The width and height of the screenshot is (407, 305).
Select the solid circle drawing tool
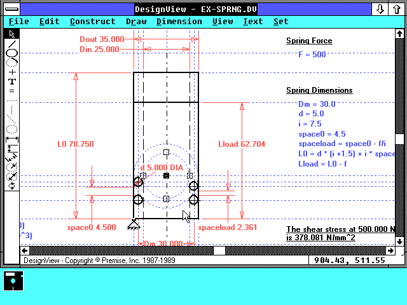click(11, 53)
